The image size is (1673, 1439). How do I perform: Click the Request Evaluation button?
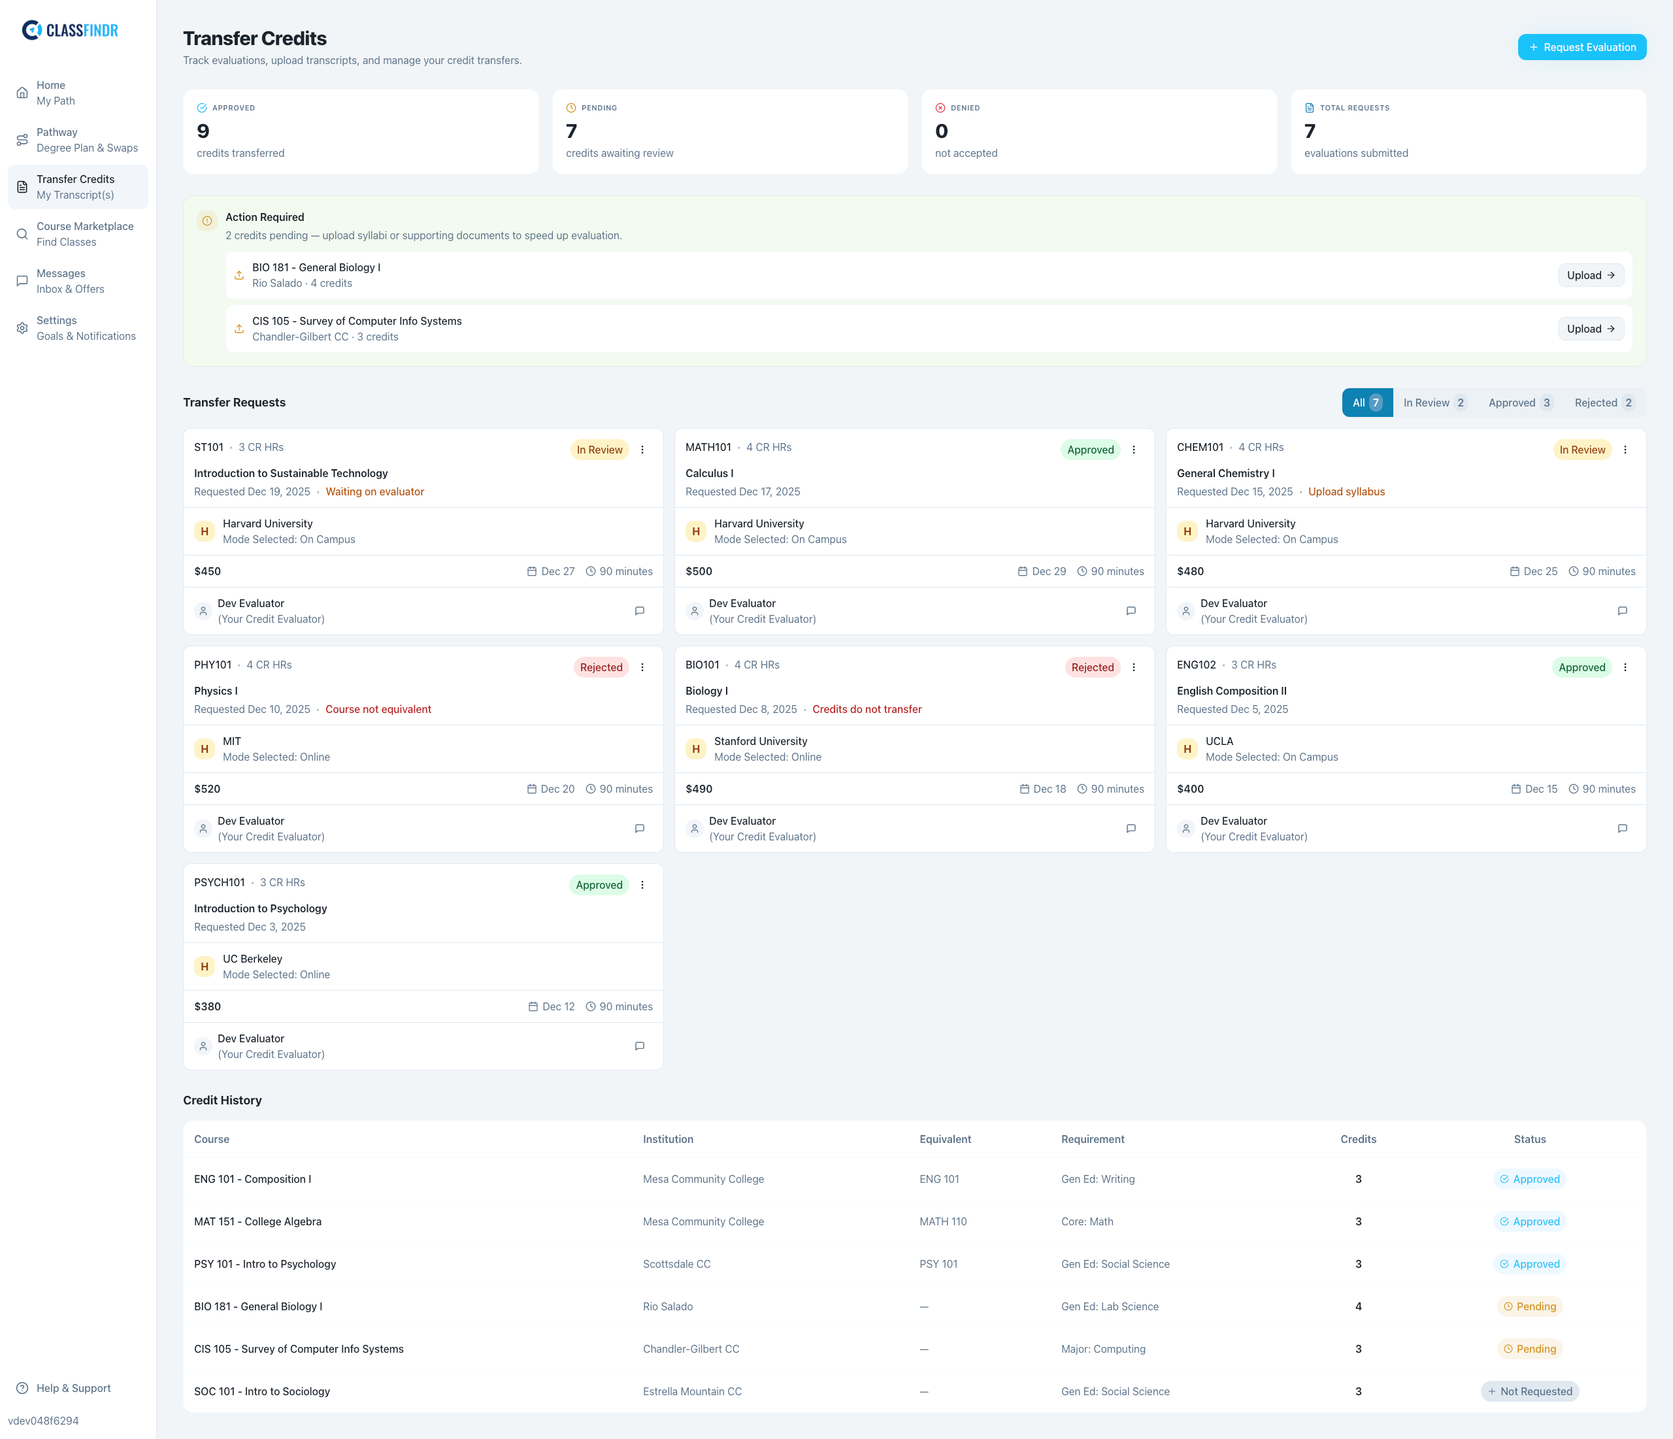(x=1581, y=47)
